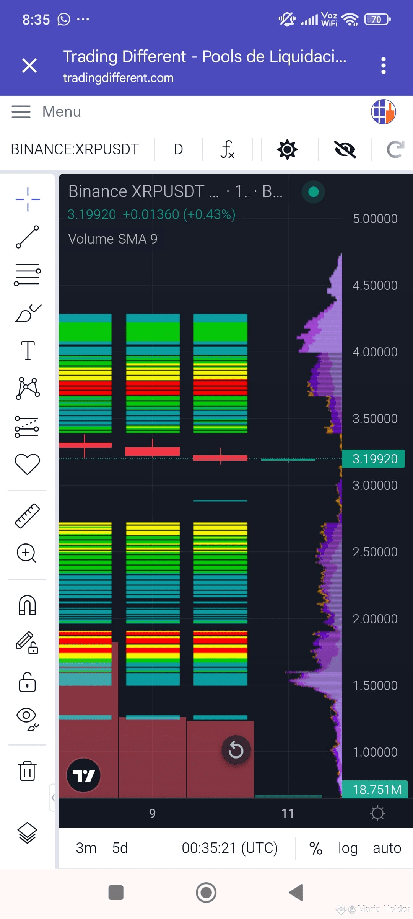Image resolution: width=413 pixels, height=919 pixels.
Task: Select the ruler measure tool
Action: pos(28,515)
